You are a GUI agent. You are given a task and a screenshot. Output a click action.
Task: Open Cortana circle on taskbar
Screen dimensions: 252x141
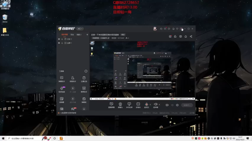point(54,138)
